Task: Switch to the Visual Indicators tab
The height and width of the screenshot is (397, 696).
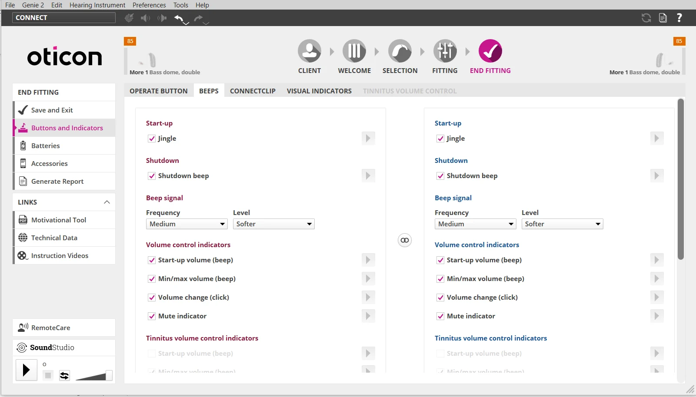Action: 319,91
